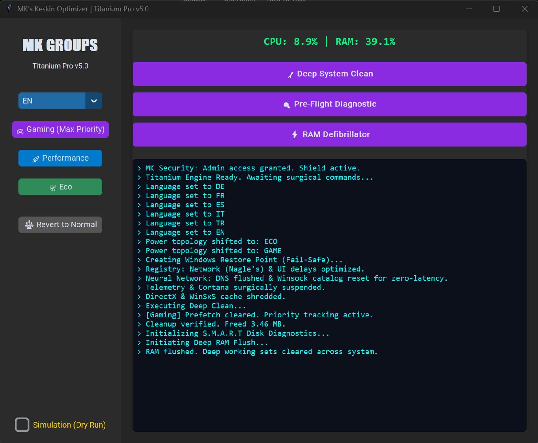Select the Performance power mode

tap(60, 158)
